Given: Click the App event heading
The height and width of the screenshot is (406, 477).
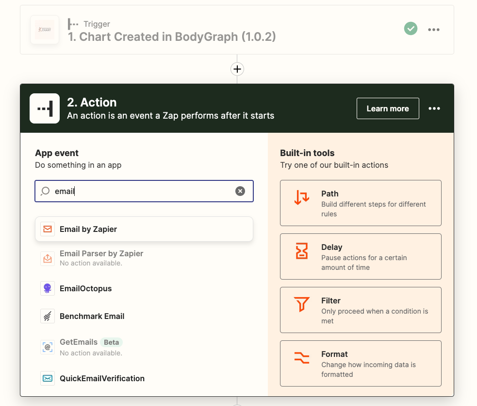Looking at the screenshot, I should pos(57,153).
